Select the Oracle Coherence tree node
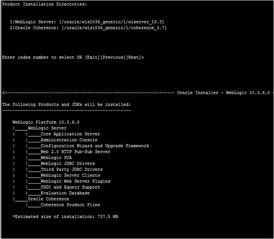 pyautogui.click(x=48, y=199)
